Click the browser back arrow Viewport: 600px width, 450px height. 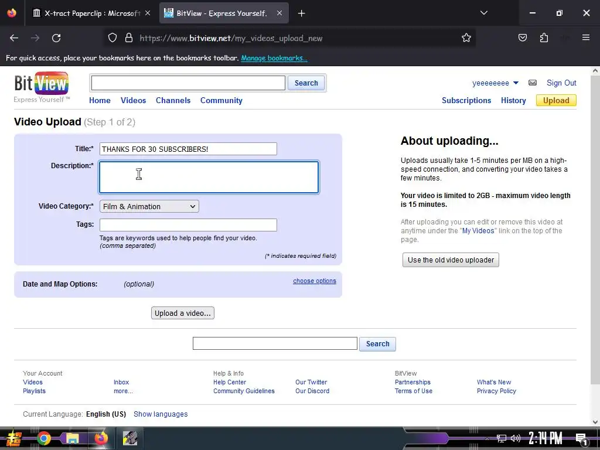coord(14,38)
